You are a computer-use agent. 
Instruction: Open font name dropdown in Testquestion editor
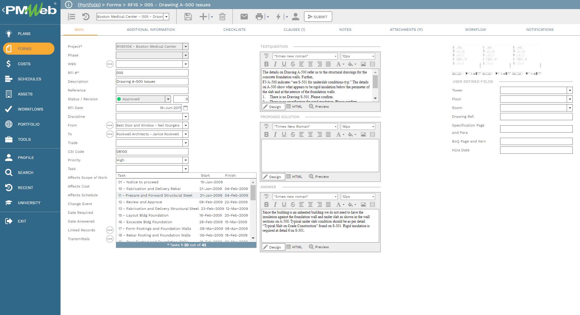[x=336, y=56]
